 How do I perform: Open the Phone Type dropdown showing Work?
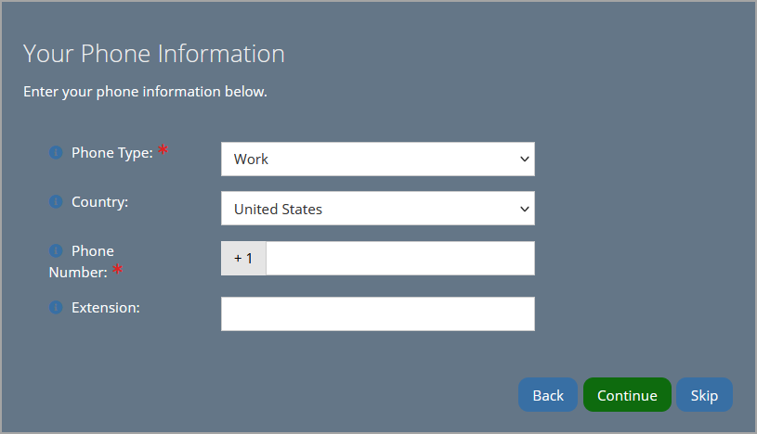[377, 160]
